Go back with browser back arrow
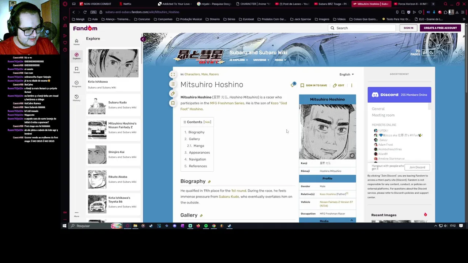This screenshot has height=263, width=468. 73,12
